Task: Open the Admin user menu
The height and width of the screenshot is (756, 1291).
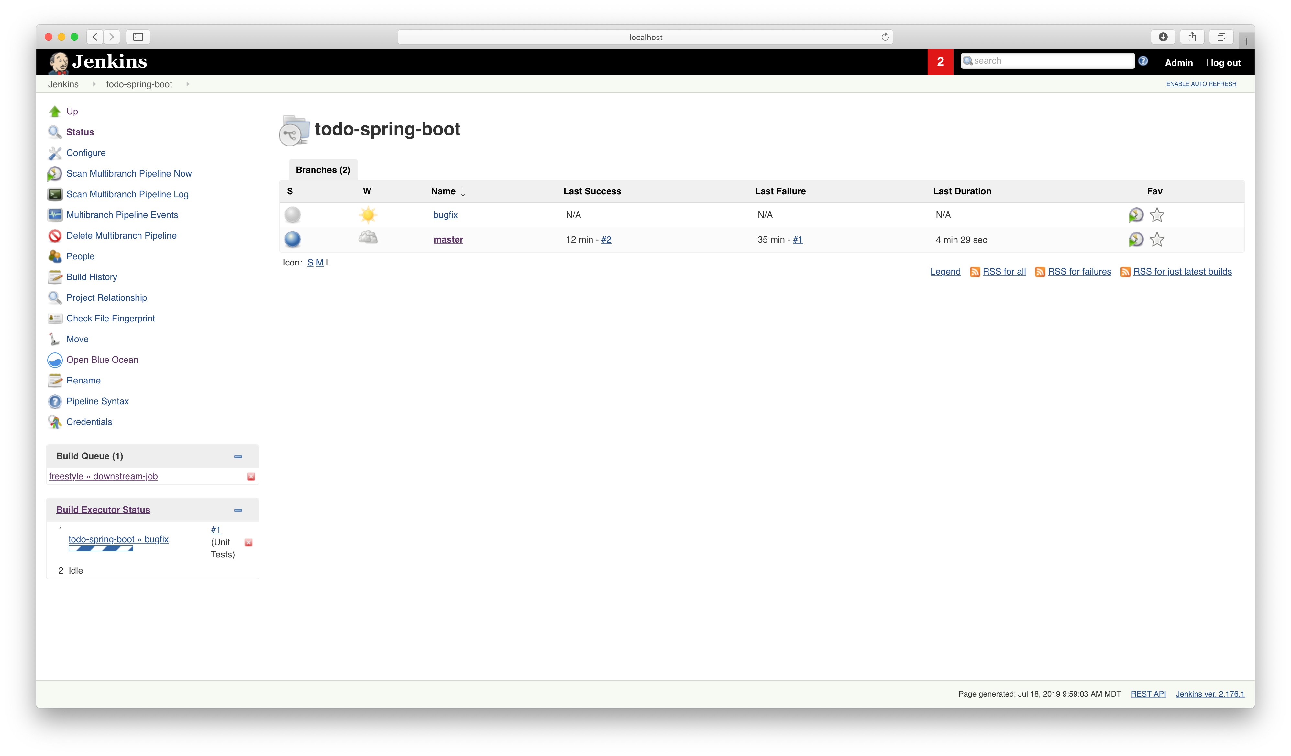Action: coord(1179,62)
